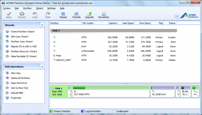This screenshot has height=115, width=202.
Task: Run Disk Surface Test link
Action: tap(19, 88)
